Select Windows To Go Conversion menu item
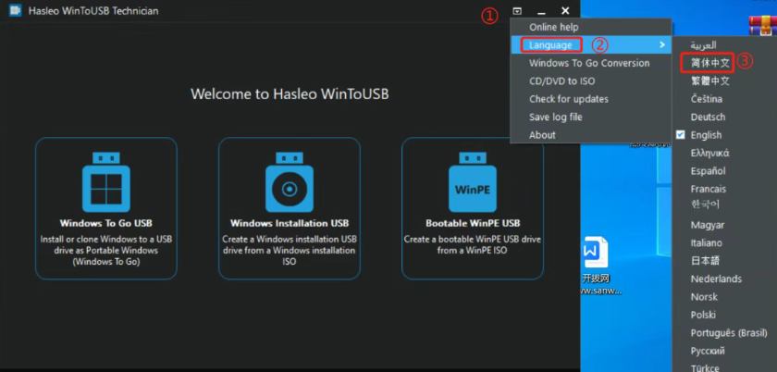Screen dimensions: 777x372 [x=588, y=64]
